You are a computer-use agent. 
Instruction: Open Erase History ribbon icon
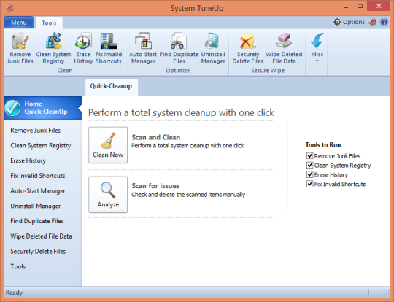[x=83, y=48]
